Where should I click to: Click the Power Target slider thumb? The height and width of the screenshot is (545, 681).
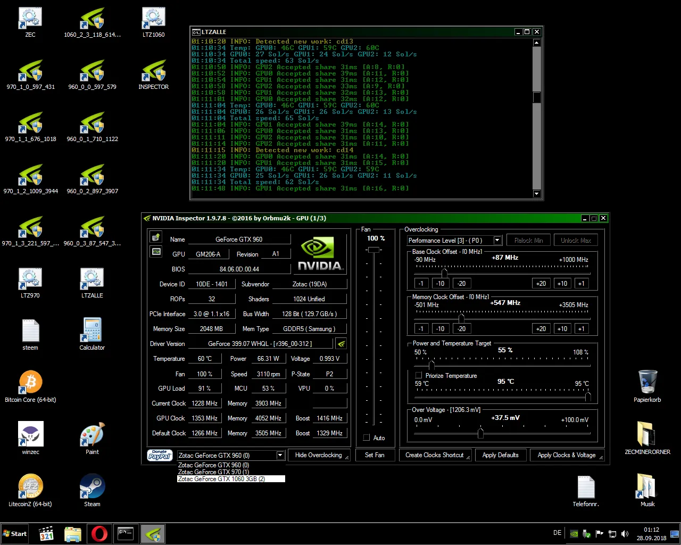tap(431, 365)
